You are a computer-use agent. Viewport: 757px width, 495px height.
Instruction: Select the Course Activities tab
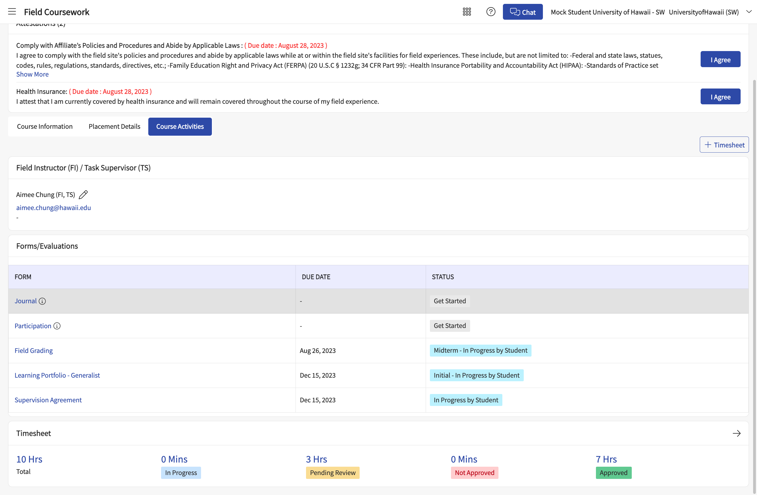point(180,127)
